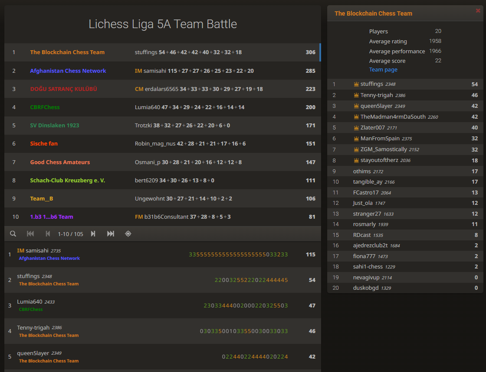Select The Blockchain Chess Team in team standings
486x372 pixels.
coord(67,52)
